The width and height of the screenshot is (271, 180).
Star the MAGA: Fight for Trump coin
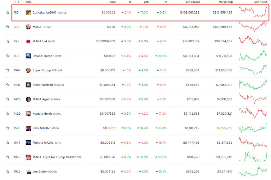tap(8, 157)
